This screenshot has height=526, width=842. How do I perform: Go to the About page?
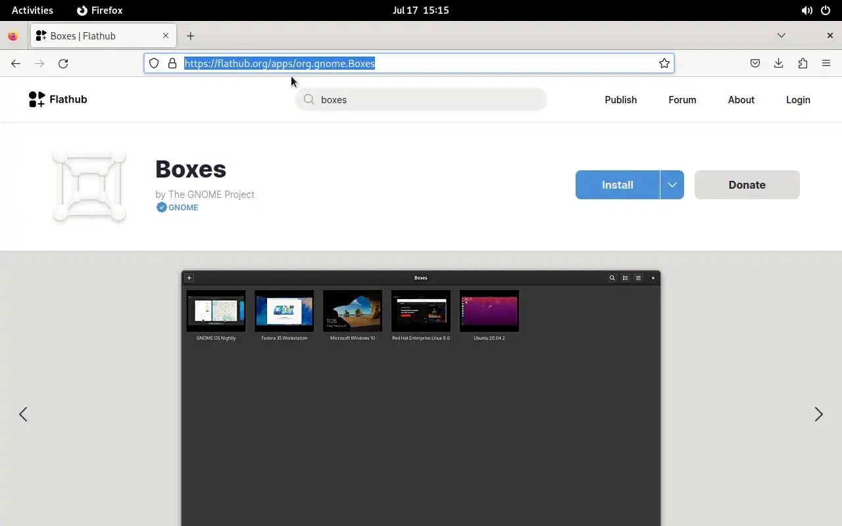(741, 100)
